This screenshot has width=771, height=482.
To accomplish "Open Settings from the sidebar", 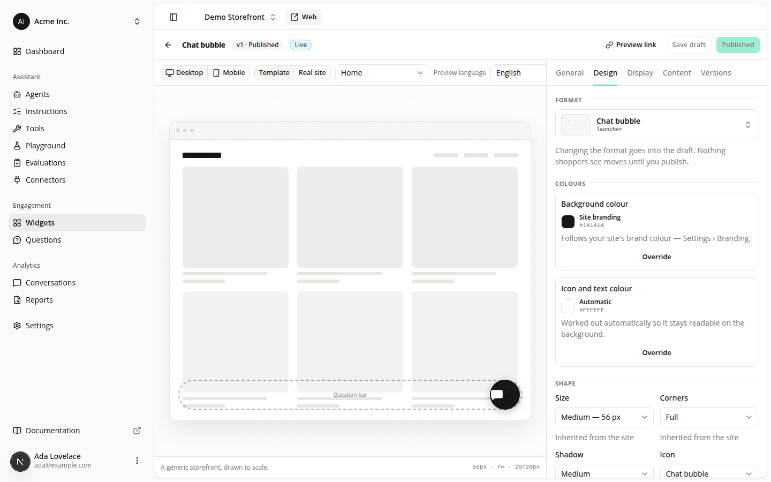I will click(77, 326).
